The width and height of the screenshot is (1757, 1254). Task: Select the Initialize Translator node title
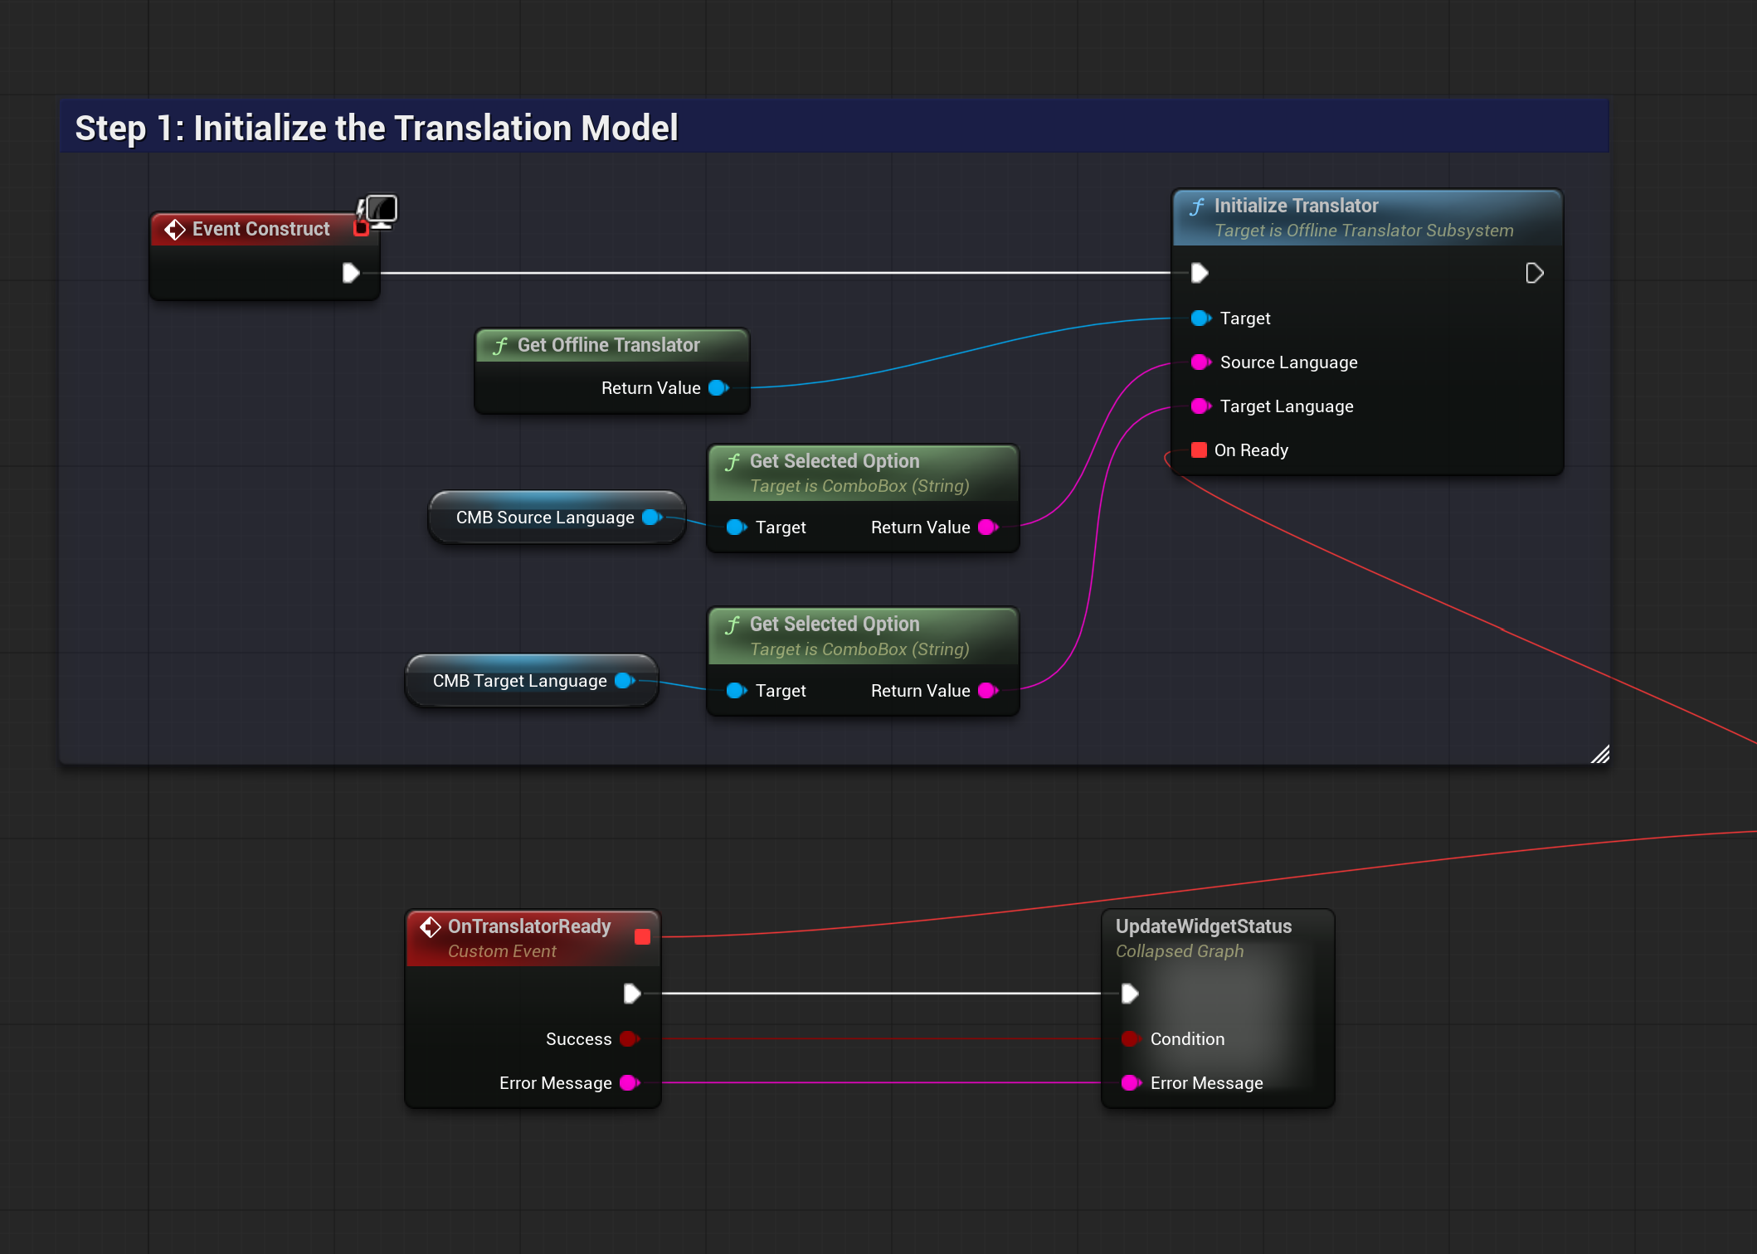[1296, 206]
